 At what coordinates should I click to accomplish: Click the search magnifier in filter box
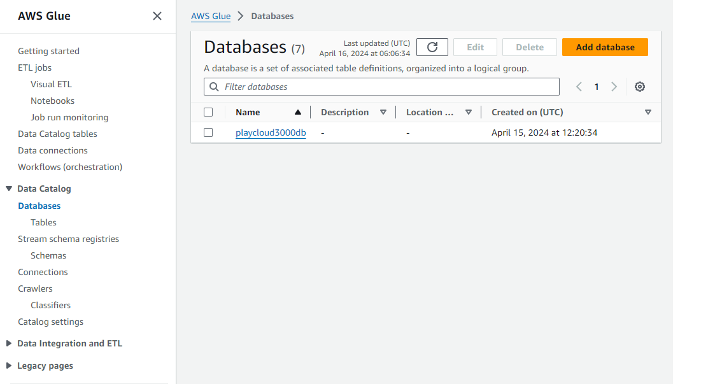[x=215, y=87]
